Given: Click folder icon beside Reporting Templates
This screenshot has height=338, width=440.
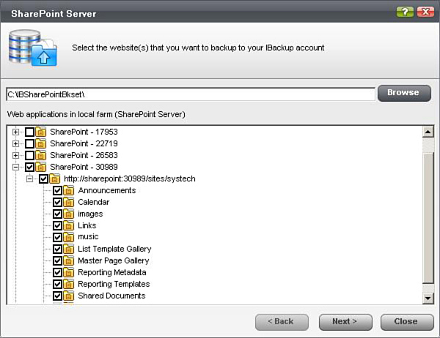Looking at the screenshot, I should coord(69,284).
